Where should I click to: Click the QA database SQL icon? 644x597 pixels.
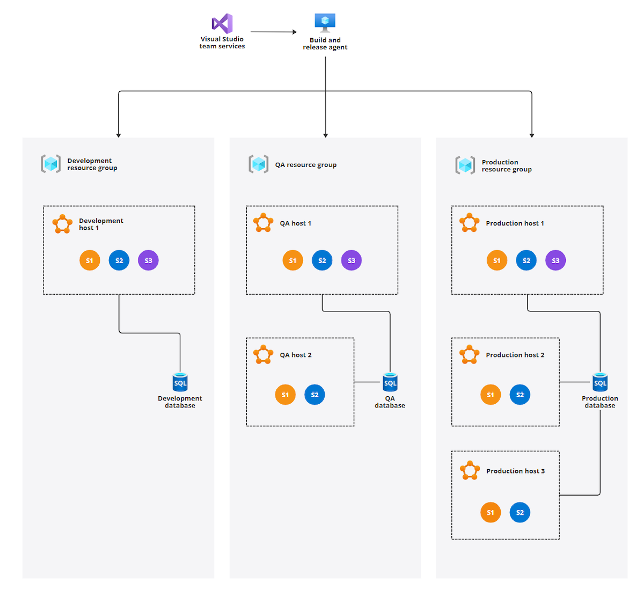point(390,382)
